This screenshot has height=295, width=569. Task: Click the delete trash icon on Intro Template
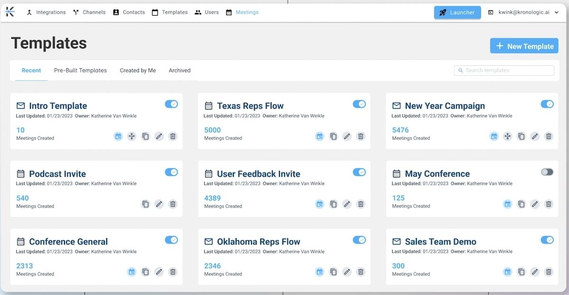(x=173, y=137)
